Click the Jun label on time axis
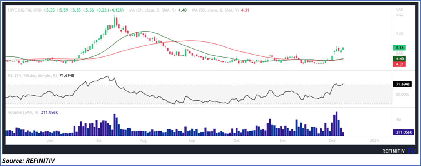Image resolution: width=421 pixels, height=166 pixels. pos(50,141)
